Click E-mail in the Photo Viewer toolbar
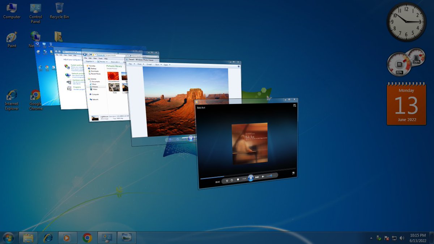This screenshot has height=244, width=434. tap(149, 64)
